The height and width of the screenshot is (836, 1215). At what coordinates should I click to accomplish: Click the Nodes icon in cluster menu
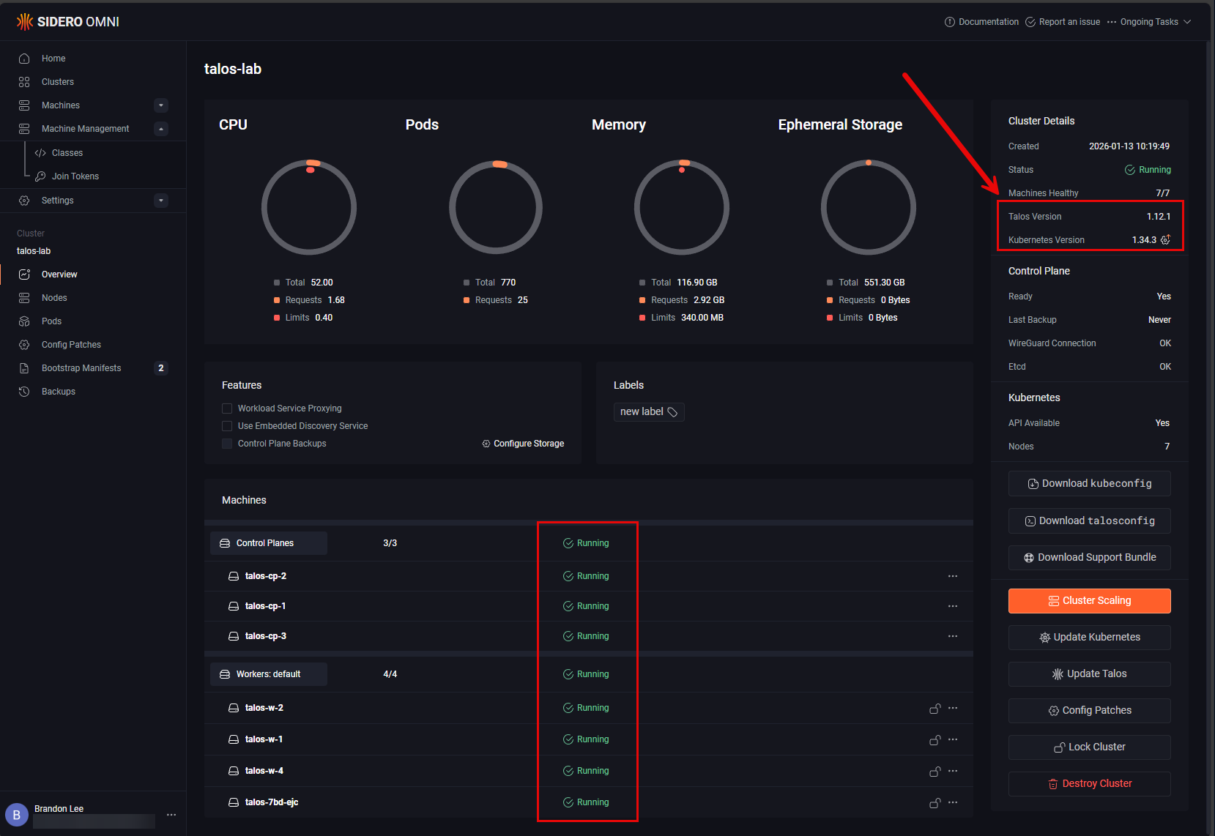(x=24, y=298)
